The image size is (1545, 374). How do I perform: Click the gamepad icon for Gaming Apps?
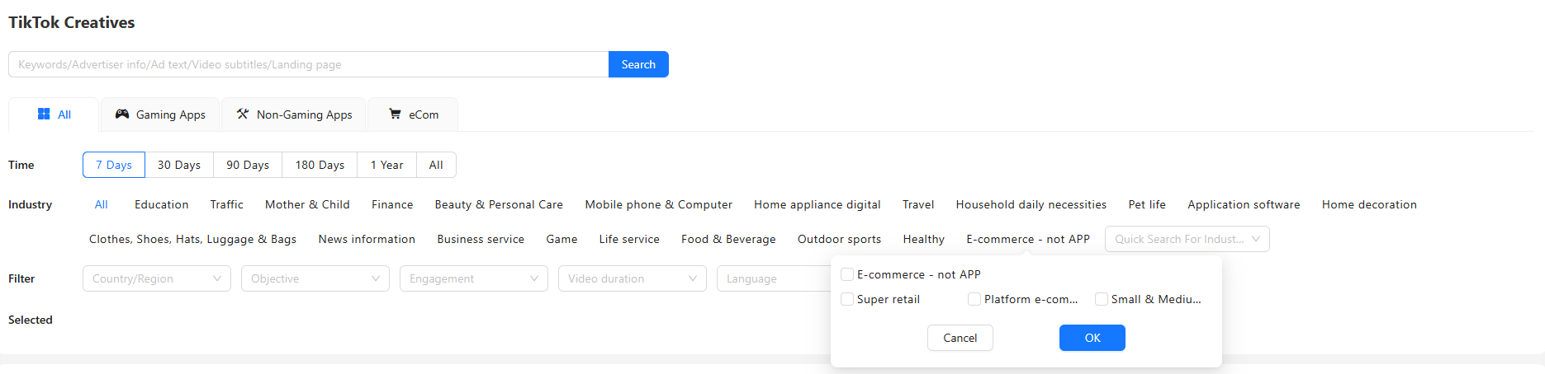(122, 115)
